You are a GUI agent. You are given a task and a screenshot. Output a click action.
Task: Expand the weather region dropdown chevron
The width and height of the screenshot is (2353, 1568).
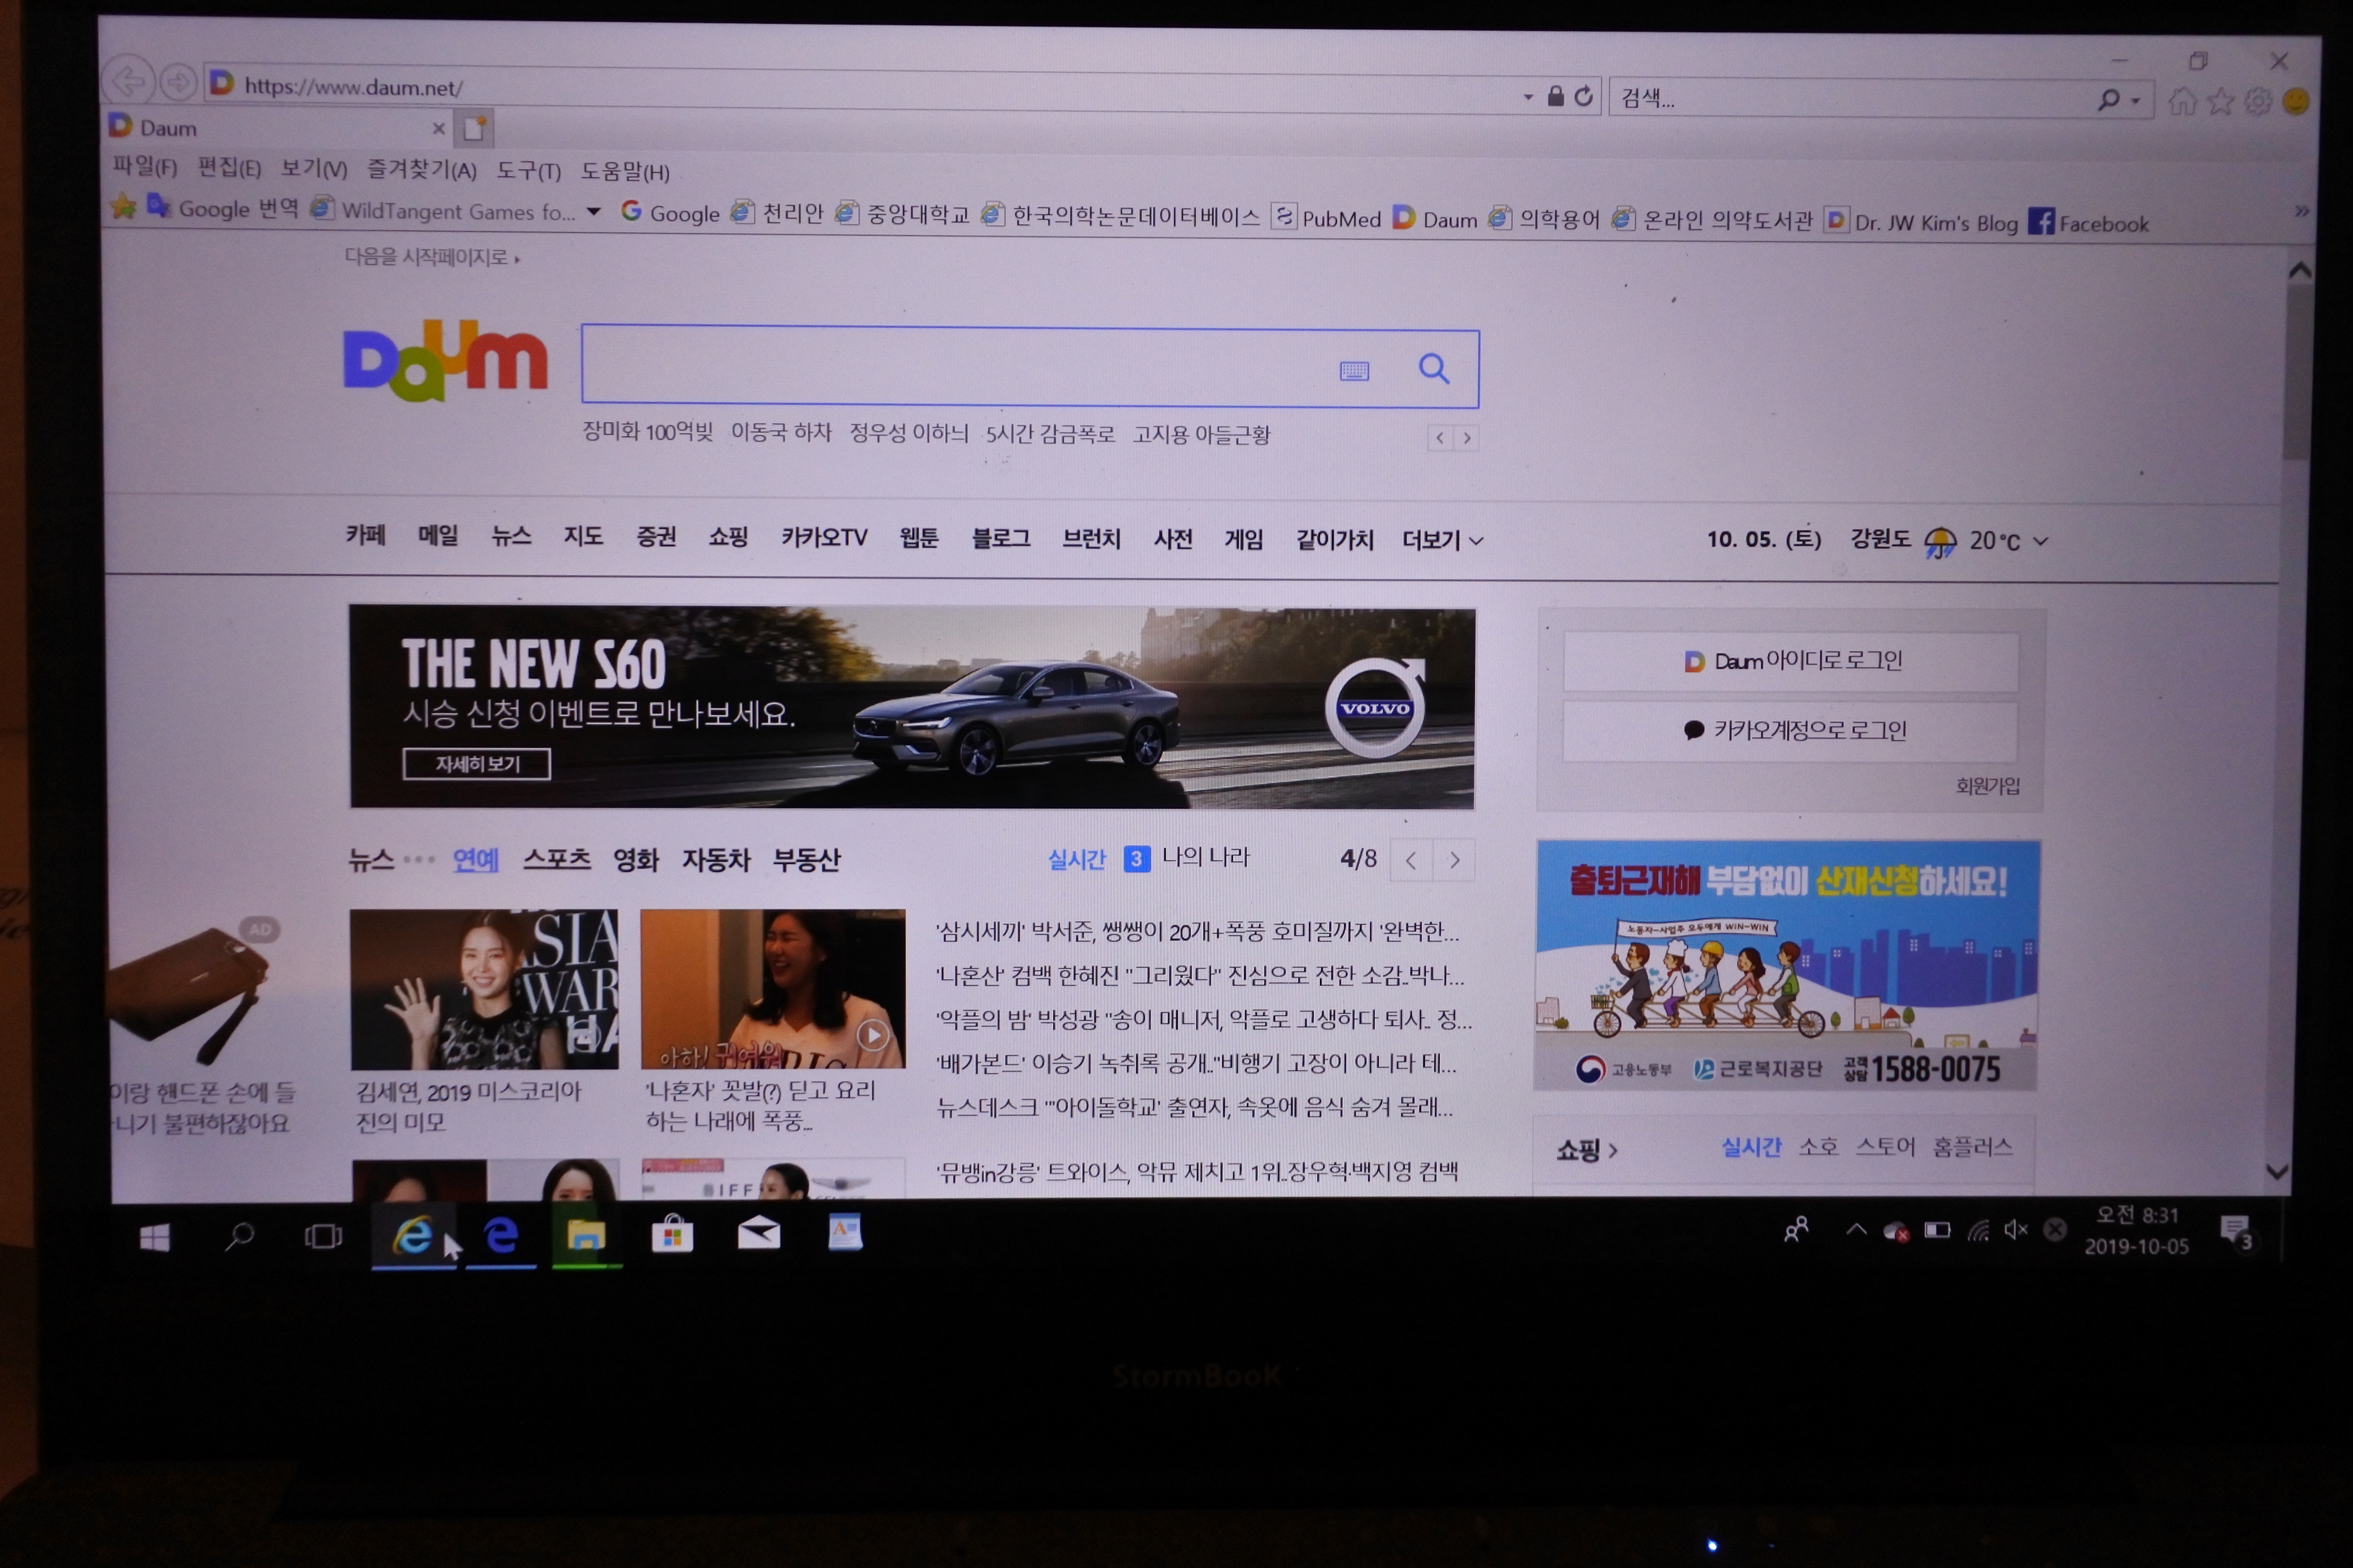pos(2041,541)
